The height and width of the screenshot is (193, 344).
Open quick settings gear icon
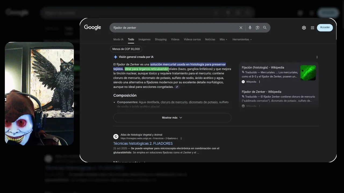(x=304, y=28)
